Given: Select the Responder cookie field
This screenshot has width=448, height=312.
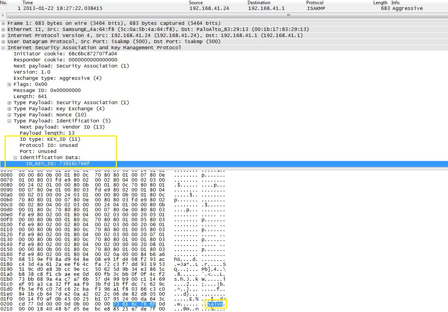Looking at the screenshot, I should pyautogui.click(x=66, y=60).
